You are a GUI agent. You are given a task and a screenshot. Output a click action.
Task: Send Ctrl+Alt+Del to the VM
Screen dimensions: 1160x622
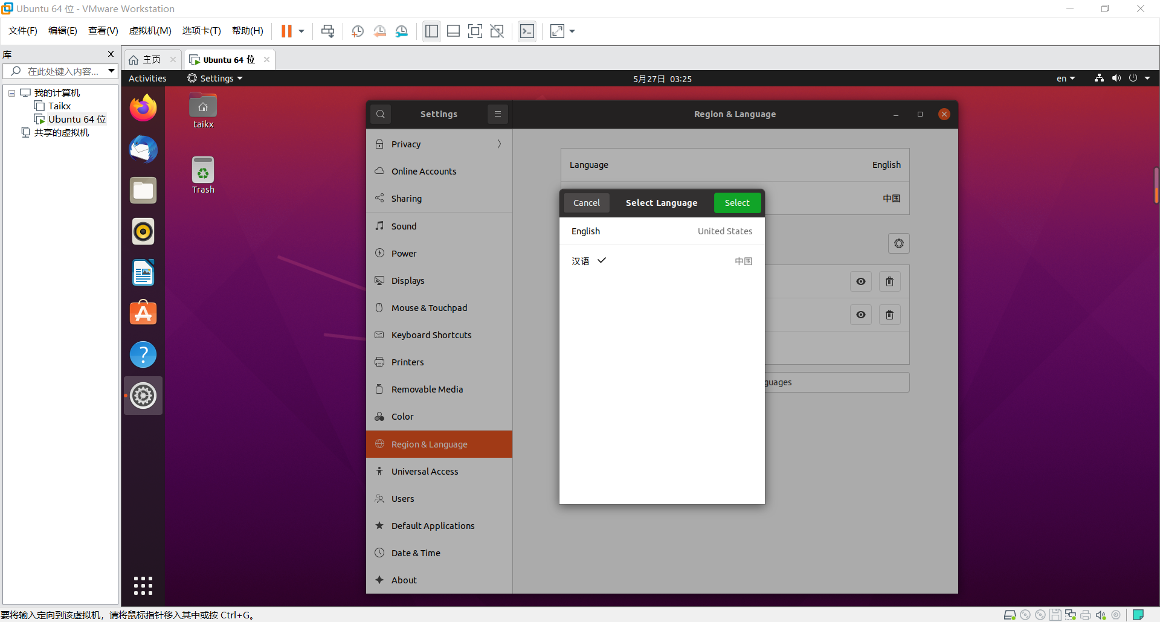(328, 31)
